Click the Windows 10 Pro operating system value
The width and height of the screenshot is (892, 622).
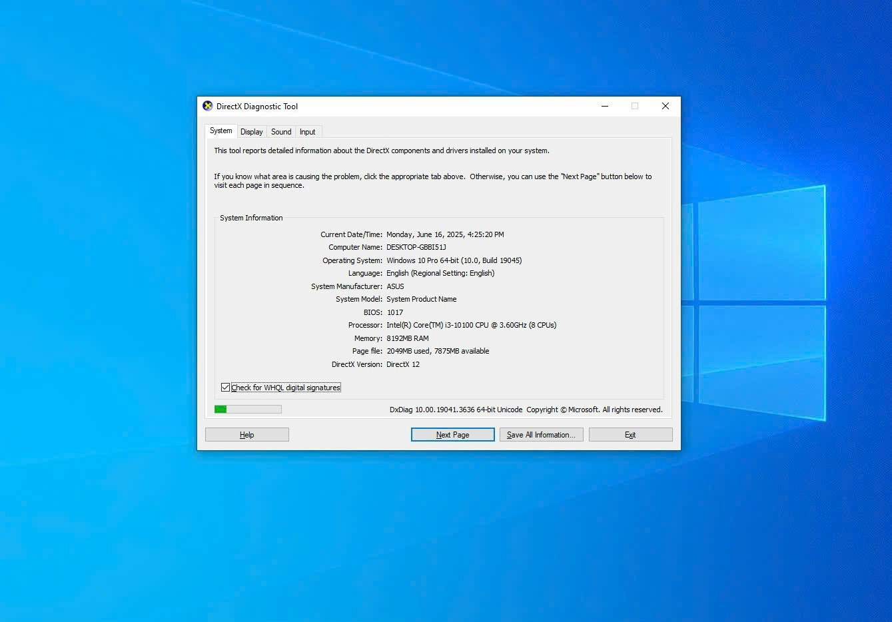454,260
